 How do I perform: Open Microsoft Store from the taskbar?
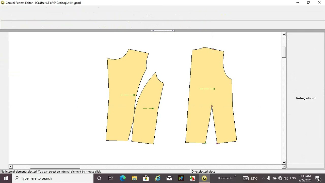146,178
